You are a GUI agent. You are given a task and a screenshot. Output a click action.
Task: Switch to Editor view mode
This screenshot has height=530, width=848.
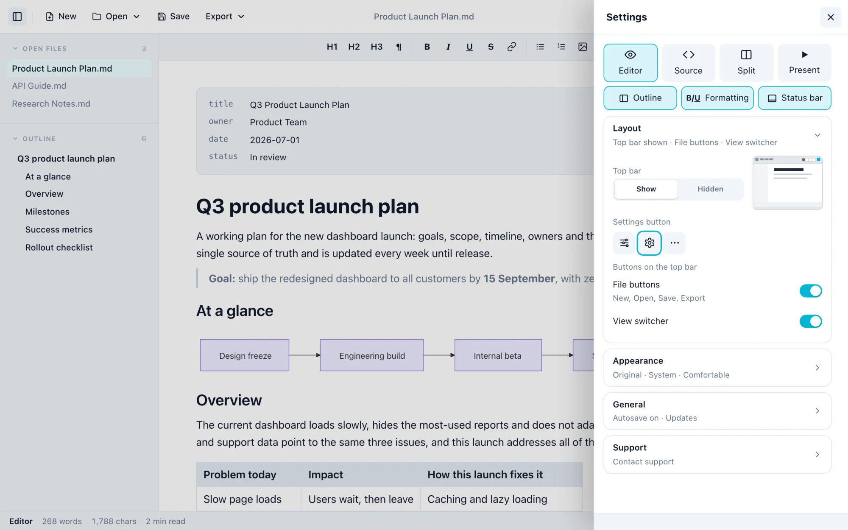pyautogui.click(x=630, y=63)
